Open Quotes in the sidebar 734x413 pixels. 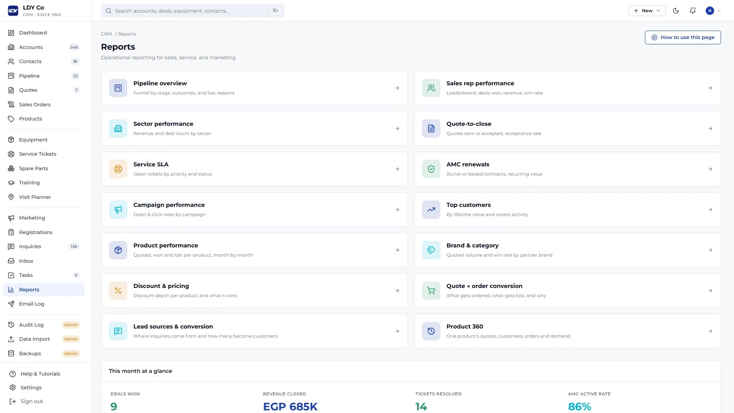[44, 90]
